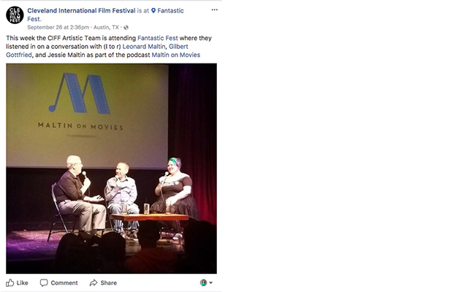Click the Share arrow icon
The width and height of the screenshot is (472, 292).
pyautogui.click(x=94, y=283)
